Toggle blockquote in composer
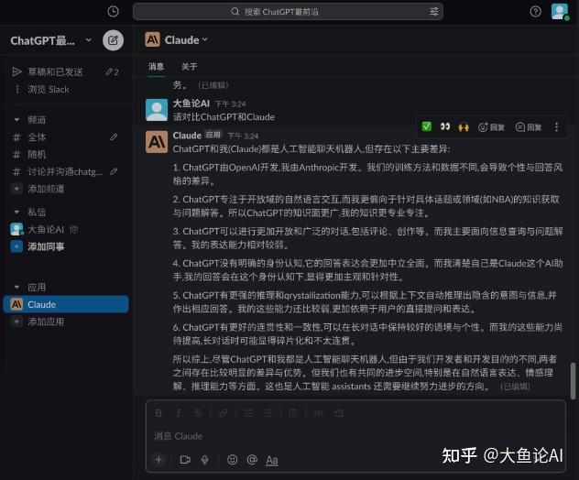 tap(293, 413)
